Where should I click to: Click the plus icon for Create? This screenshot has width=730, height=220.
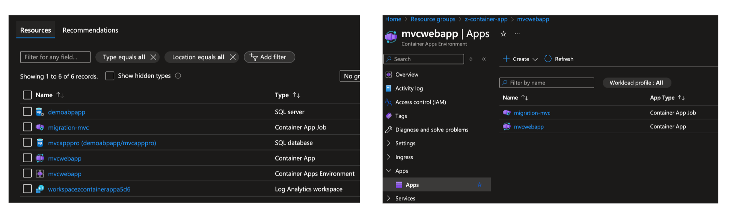(x=506, y=59)
